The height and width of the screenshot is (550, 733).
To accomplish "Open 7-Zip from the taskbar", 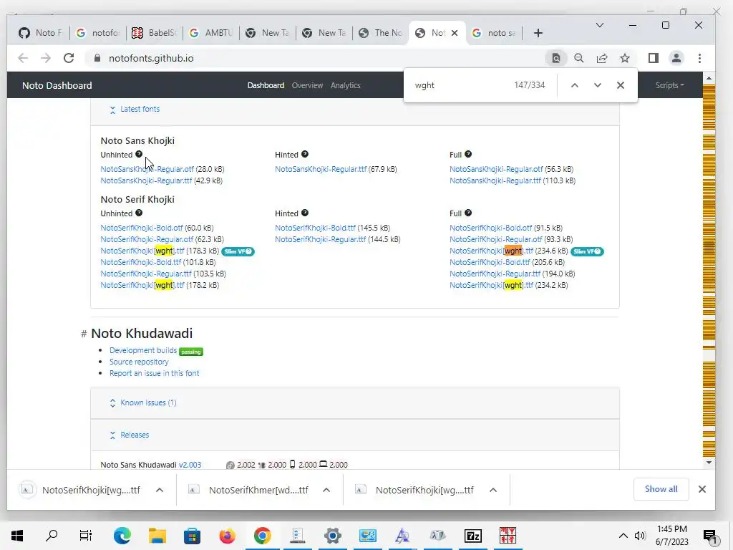I will click(472, 536).
